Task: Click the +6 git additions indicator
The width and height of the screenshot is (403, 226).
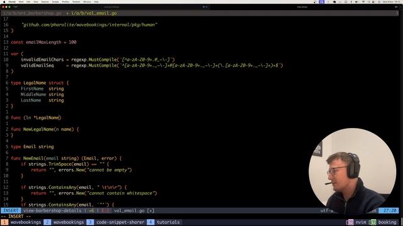Action: (x=91, y=211)
